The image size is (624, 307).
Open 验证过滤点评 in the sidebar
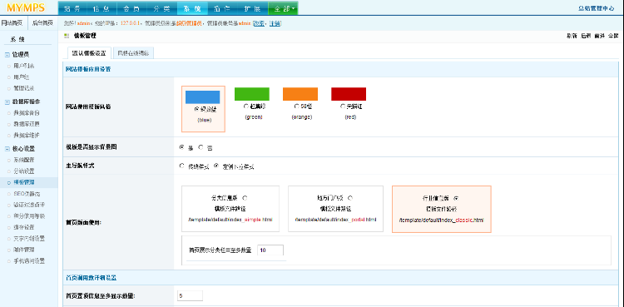point(29,205)
